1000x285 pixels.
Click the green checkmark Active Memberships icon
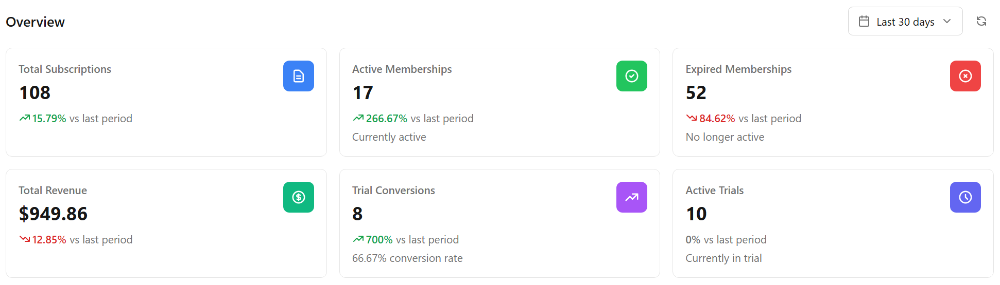click(x=632, y=76)
